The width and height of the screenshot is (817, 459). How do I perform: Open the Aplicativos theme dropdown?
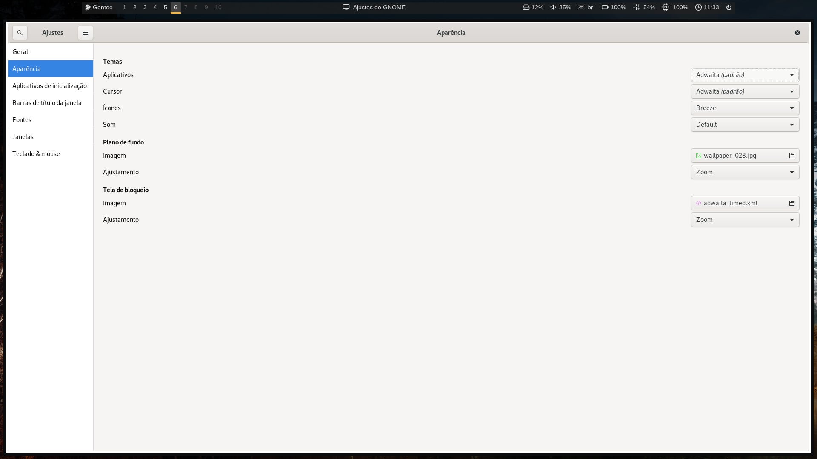(745, 74)
